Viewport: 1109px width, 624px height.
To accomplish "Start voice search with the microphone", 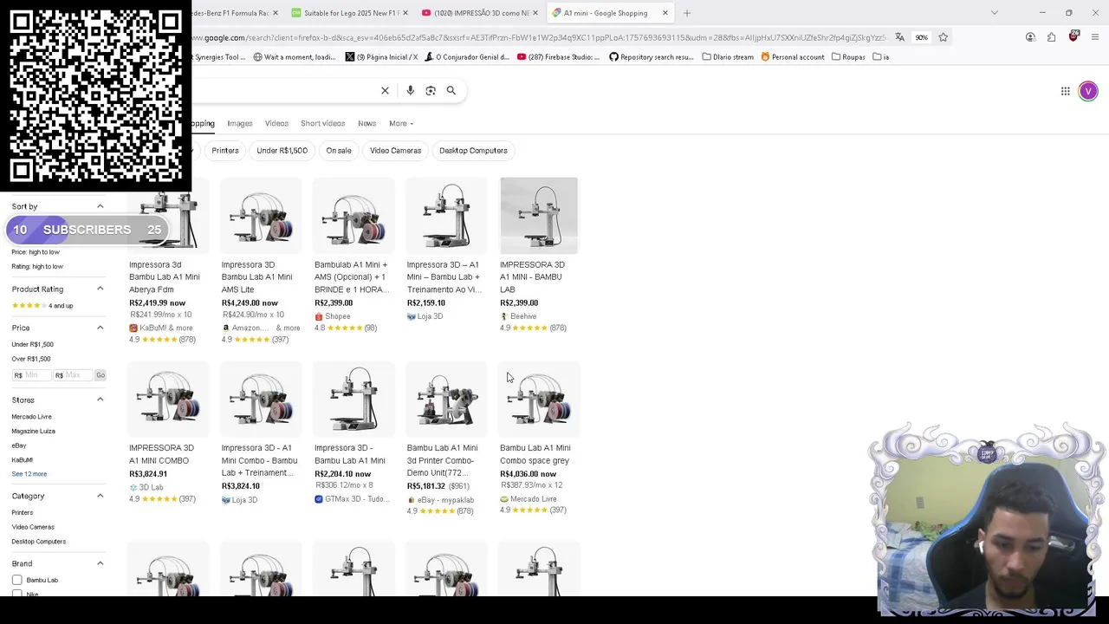I will point(410,90).
